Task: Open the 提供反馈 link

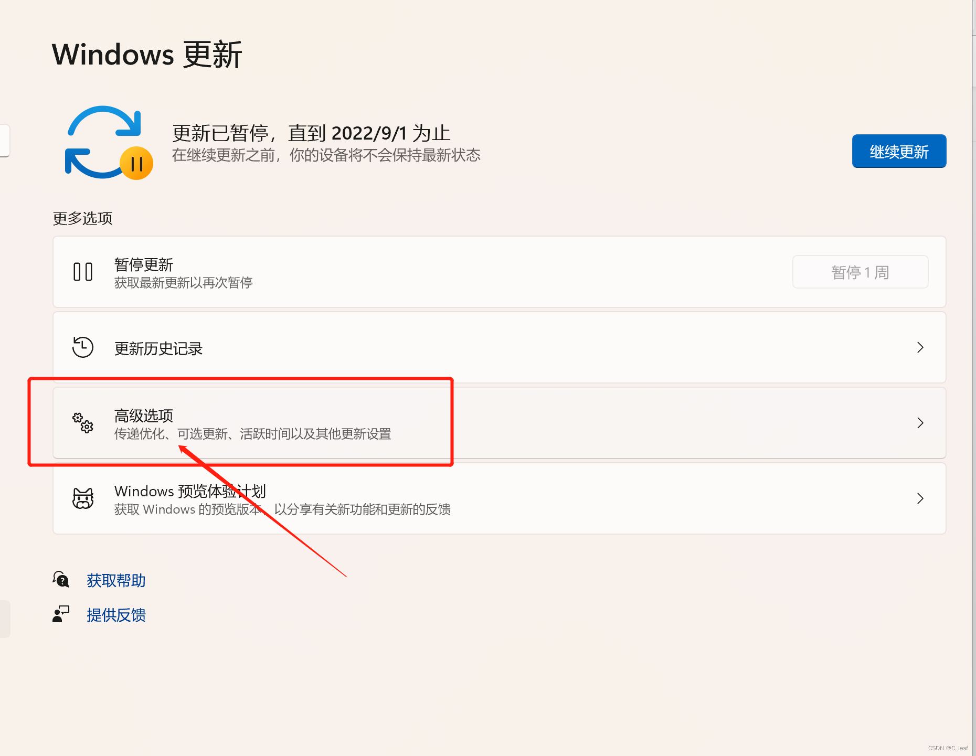Action: point(116,615)
